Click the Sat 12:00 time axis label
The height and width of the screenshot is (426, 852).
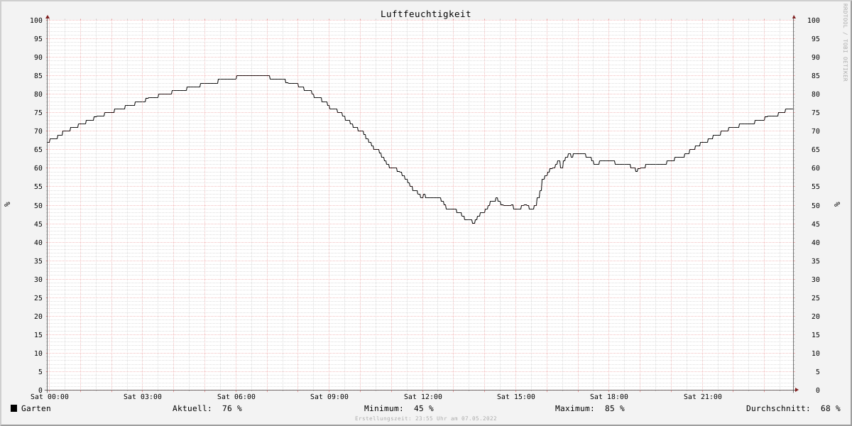click(x=423, y=397)
